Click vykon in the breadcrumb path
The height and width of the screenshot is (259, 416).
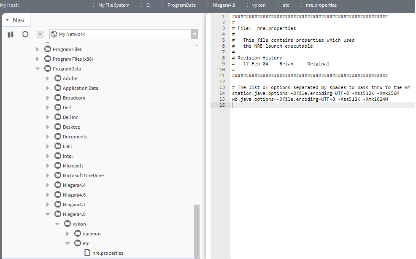click(x=259, y=5)
